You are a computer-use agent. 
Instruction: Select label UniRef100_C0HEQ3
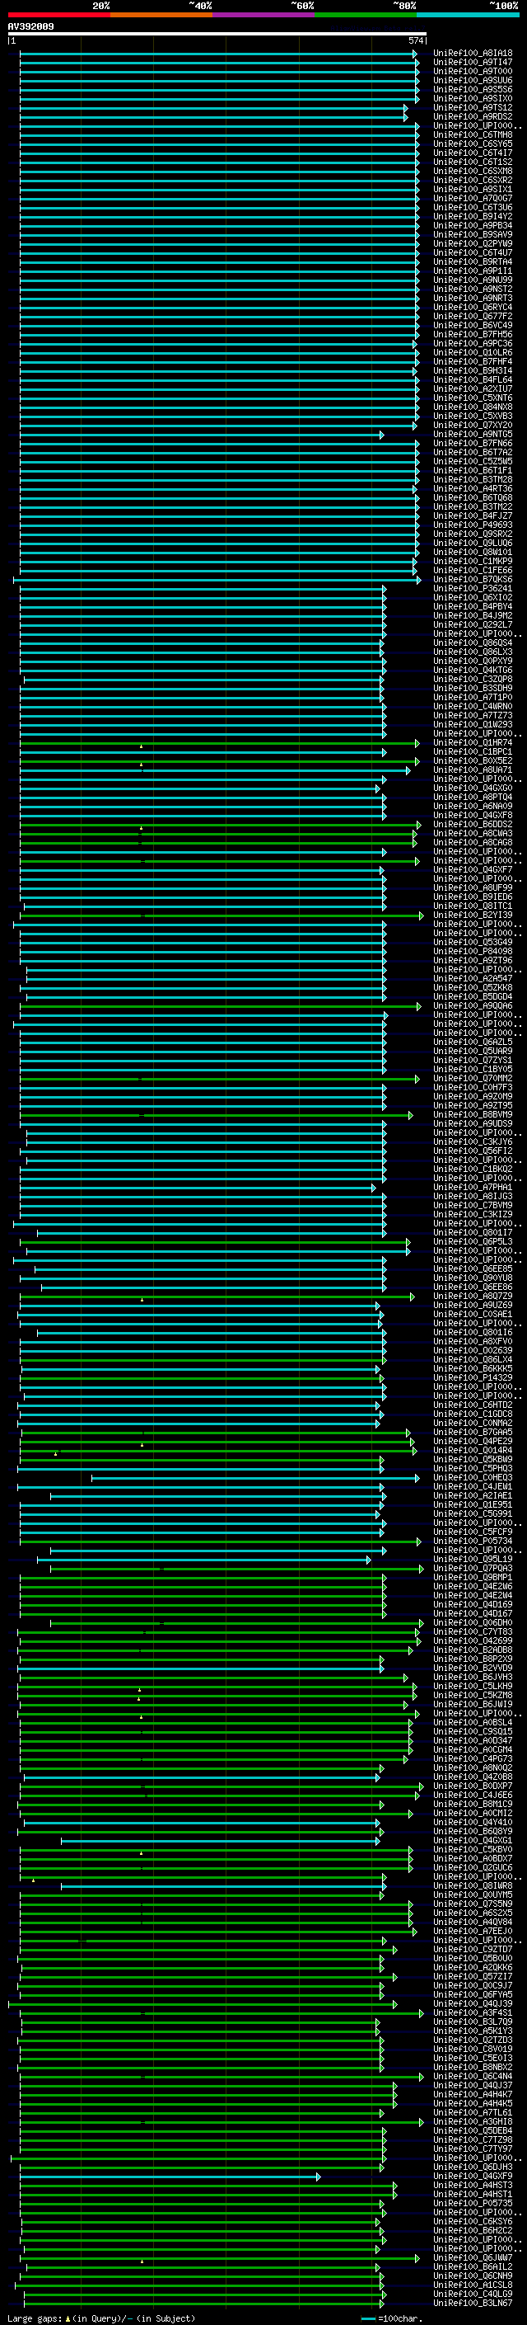click(x=473, y=1477)
